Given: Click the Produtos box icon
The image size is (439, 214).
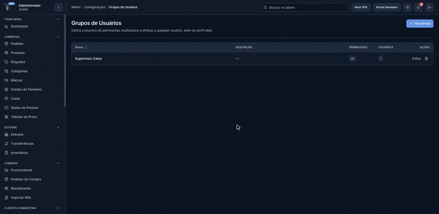Looking at the screenshot, I should (6, 53).
